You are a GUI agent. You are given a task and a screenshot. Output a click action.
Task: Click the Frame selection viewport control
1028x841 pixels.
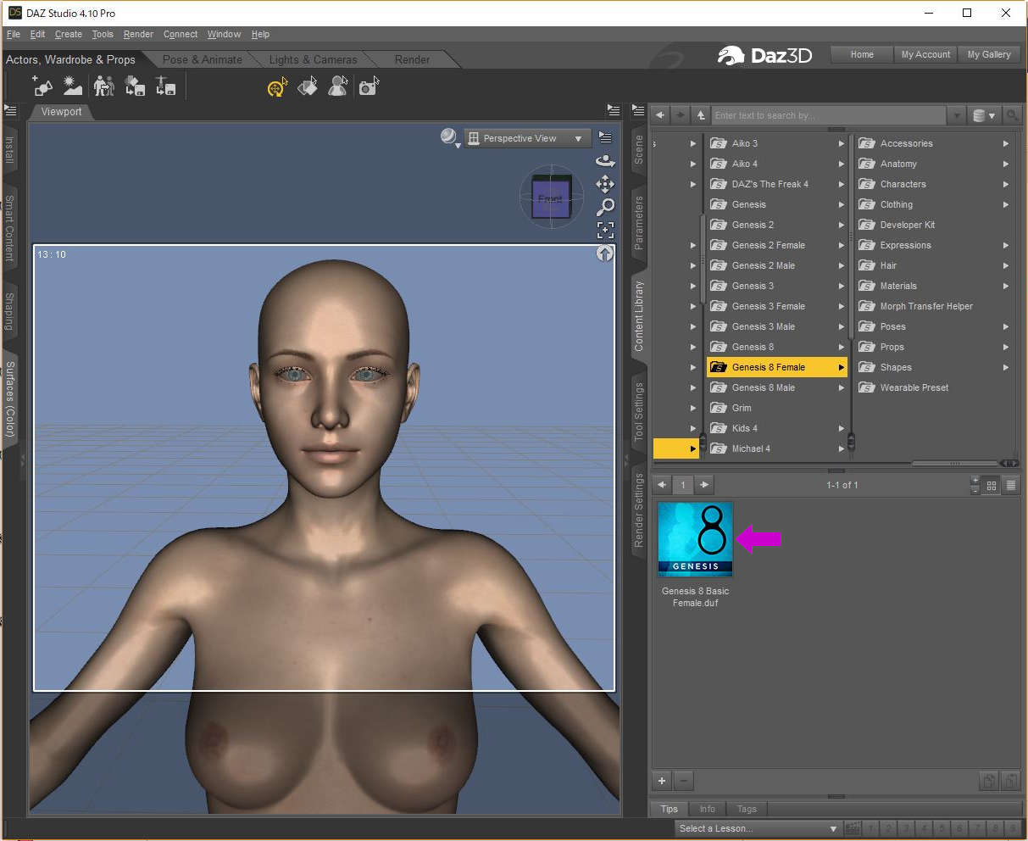point(605,229)
